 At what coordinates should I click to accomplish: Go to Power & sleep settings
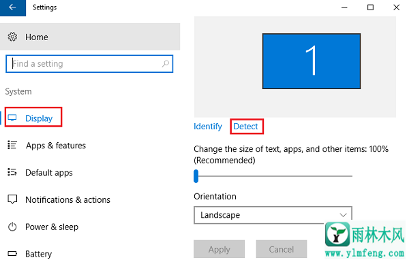(52, 227)
